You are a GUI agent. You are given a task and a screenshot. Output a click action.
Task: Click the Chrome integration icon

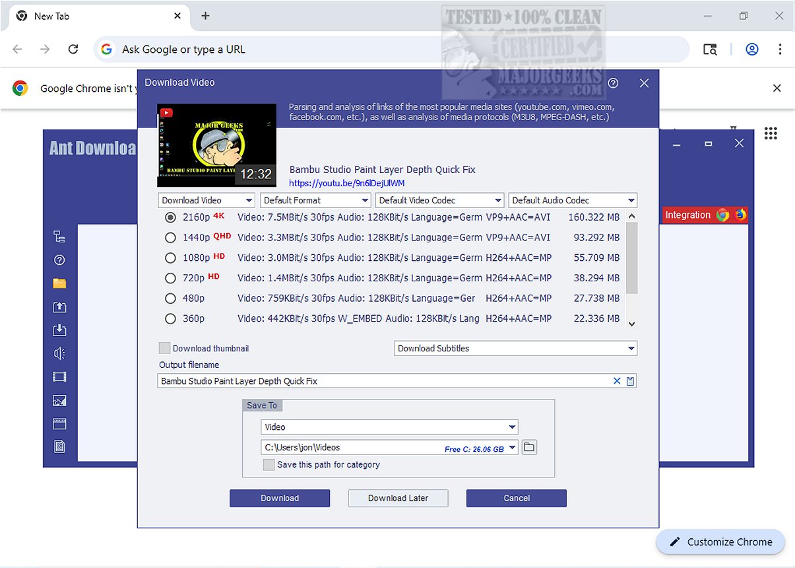(x=723, y=215)
